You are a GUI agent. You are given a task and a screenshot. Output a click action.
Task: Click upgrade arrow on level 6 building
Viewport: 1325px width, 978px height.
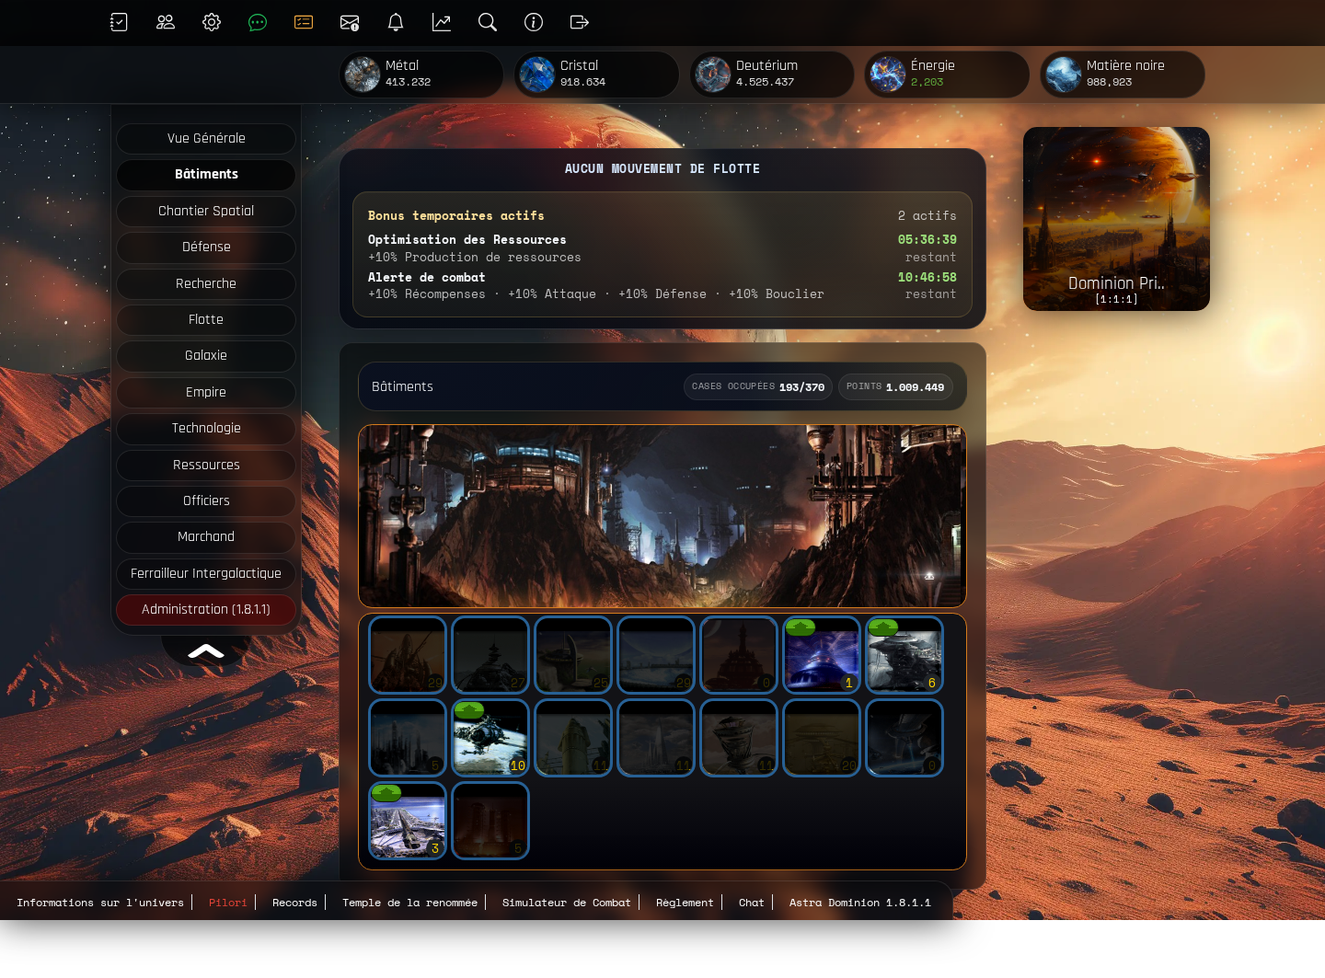tap(883, 627)
